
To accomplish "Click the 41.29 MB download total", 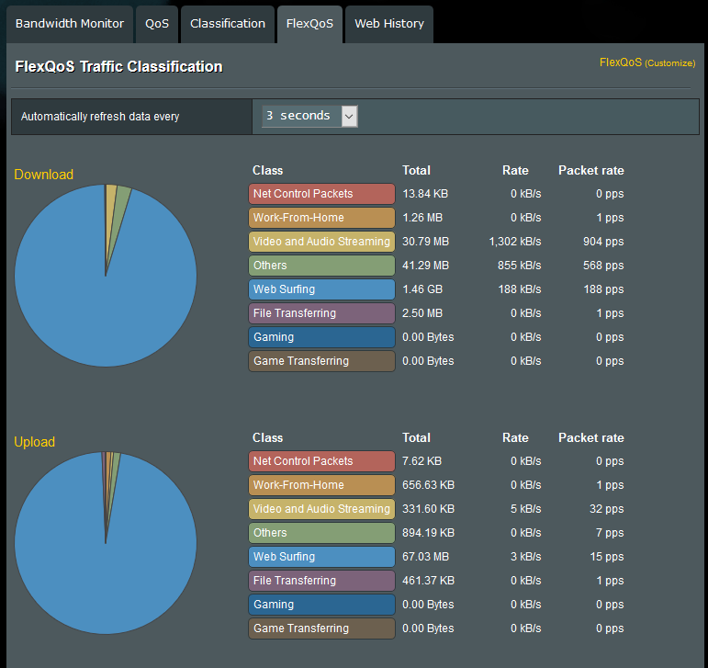I will coord(425,266).
